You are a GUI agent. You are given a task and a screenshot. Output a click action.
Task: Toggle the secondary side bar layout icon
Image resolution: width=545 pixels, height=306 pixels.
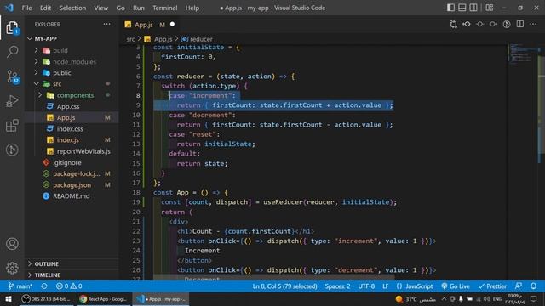click(x=473, y=8)
